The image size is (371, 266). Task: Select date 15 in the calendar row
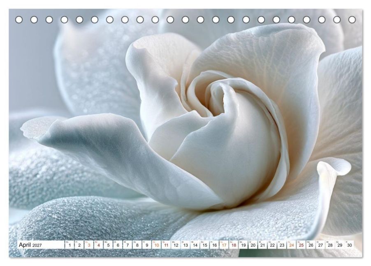tap(205, 245)
